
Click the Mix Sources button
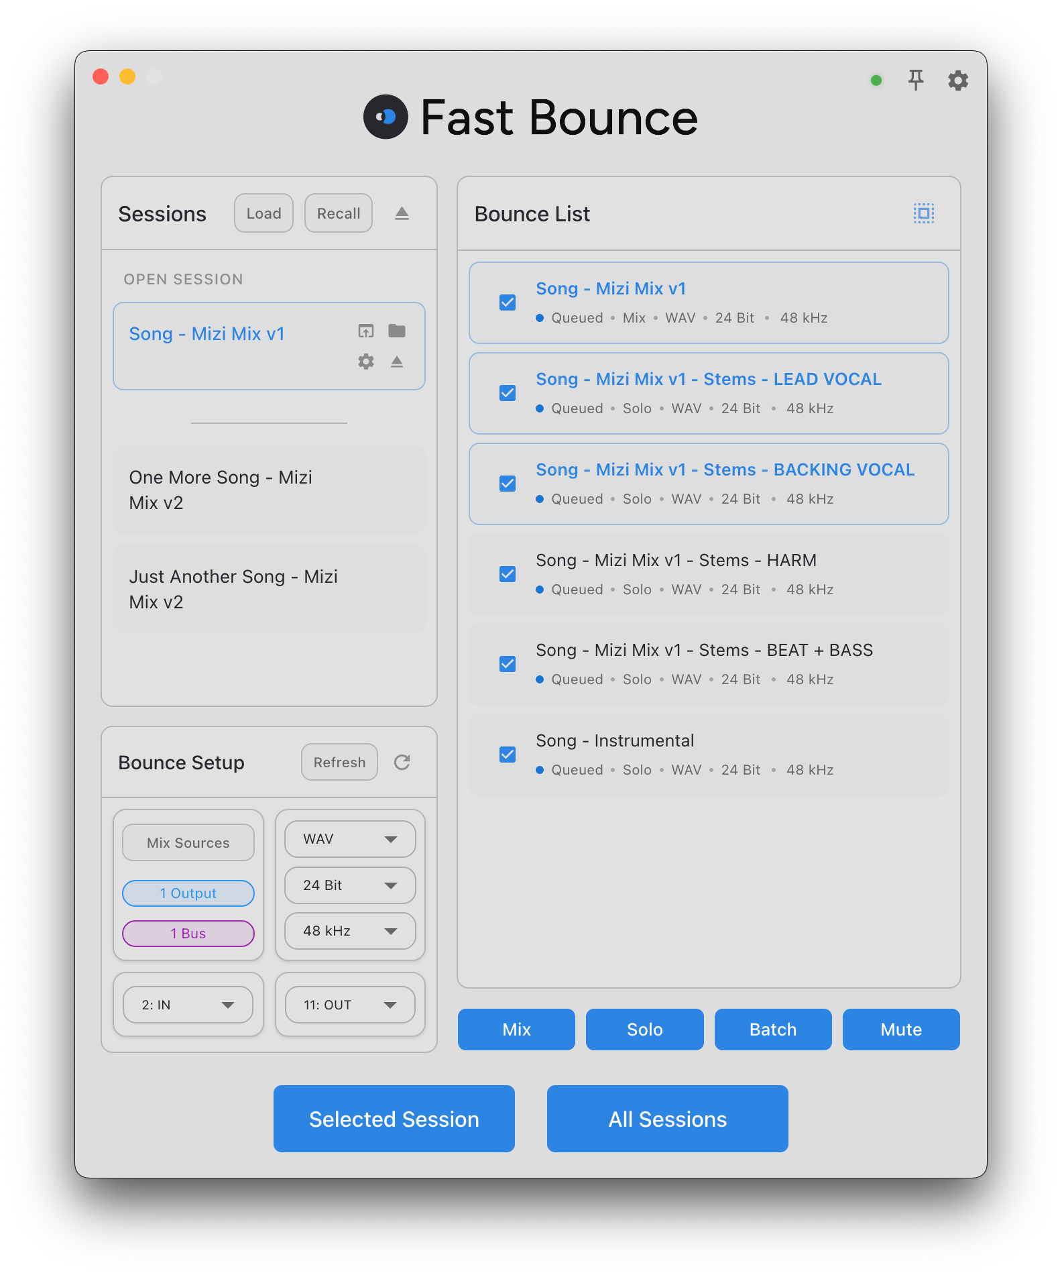(x=188, y=842)
